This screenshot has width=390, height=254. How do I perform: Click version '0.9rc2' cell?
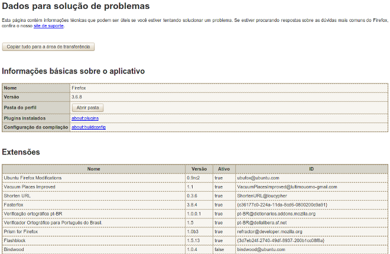pyautogui.click(x=199, y=178)
